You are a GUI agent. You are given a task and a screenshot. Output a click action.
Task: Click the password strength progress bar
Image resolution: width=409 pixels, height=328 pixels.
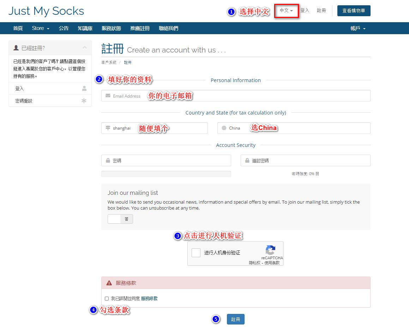click(166, 174)
